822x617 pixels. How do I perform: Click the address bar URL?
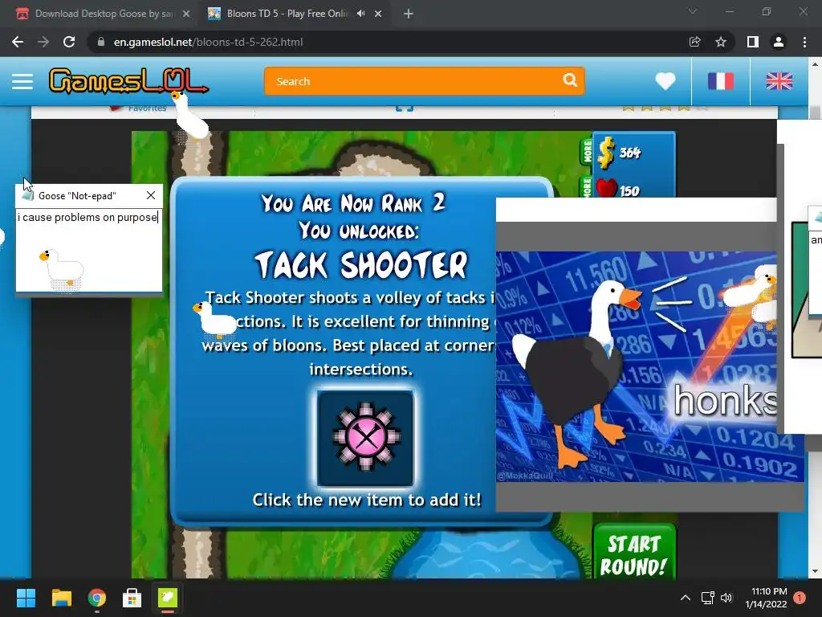point(208,42)
